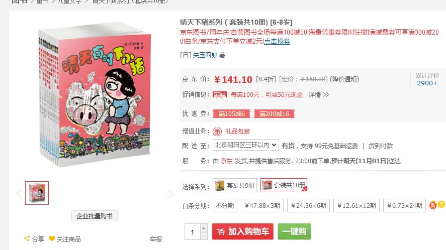The image size is (446, 250).
Task: Open the 北京朝阳区三环以内 delivery dropdown
Action: coord(246,145)
